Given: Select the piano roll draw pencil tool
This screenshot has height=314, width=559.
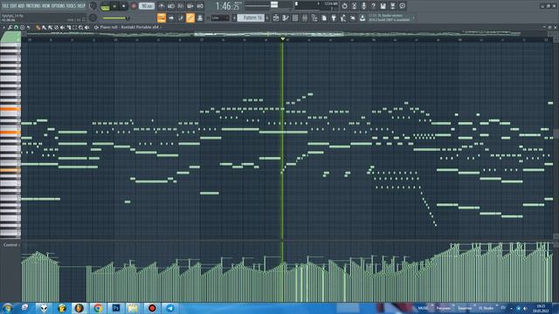Looking at the screenshot, I should (38, 27).
